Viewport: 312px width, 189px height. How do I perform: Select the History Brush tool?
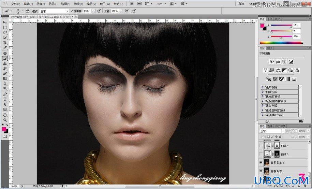[x=5, y=68]
